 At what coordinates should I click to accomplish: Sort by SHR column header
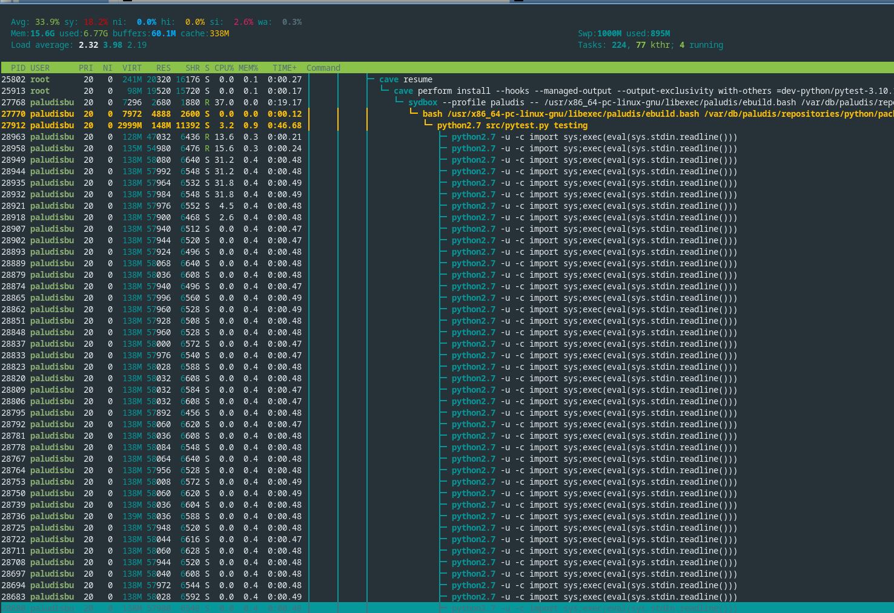coord(193,68)
